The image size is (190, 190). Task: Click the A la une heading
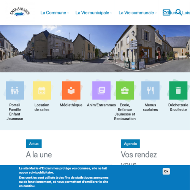pyautogui.click(x=39, y=155)
